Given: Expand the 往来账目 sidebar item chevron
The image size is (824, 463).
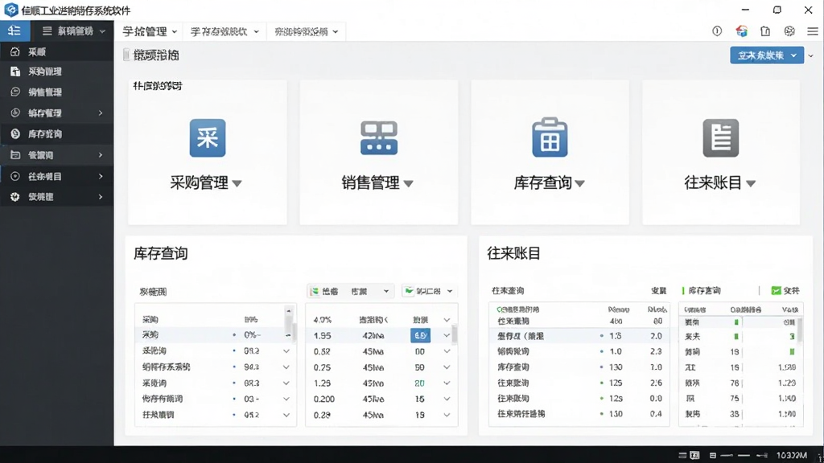Looking at the screenshot, I should 101,176.
